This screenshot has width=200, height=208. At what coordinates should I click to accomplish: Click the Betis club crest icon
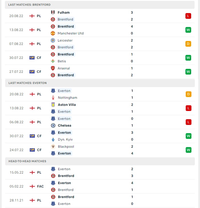click(53, 61)
